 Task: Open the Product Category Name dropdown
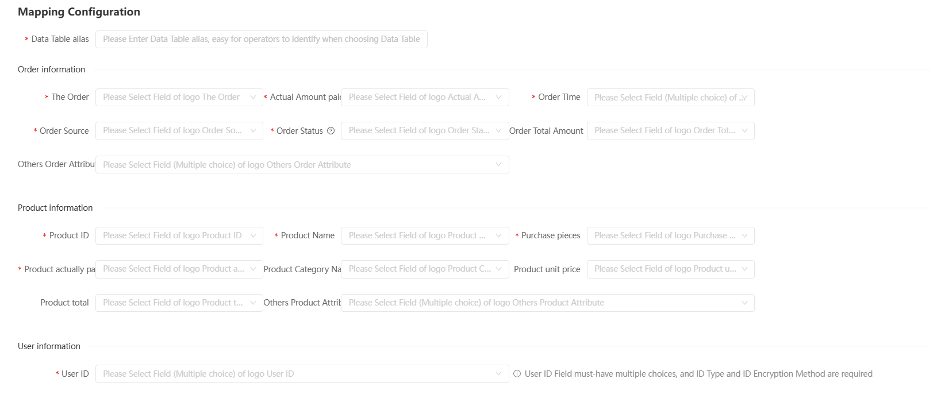[x=424, y=269]
